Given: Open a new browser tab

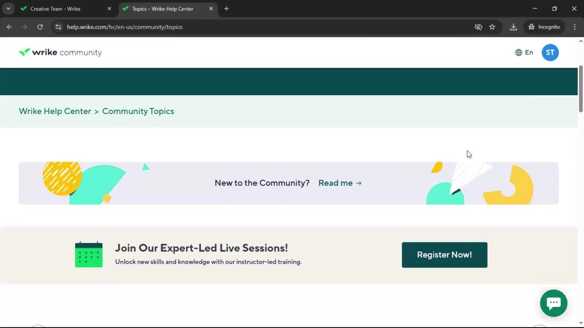Looking at the screenshot, I should tap(226, 9).
